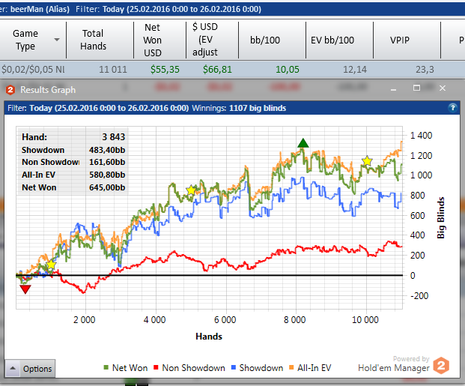This screenshot has width=465, height=386.
Task: Click the yellow star near 1 000 hands
Action: click(52, 265)
